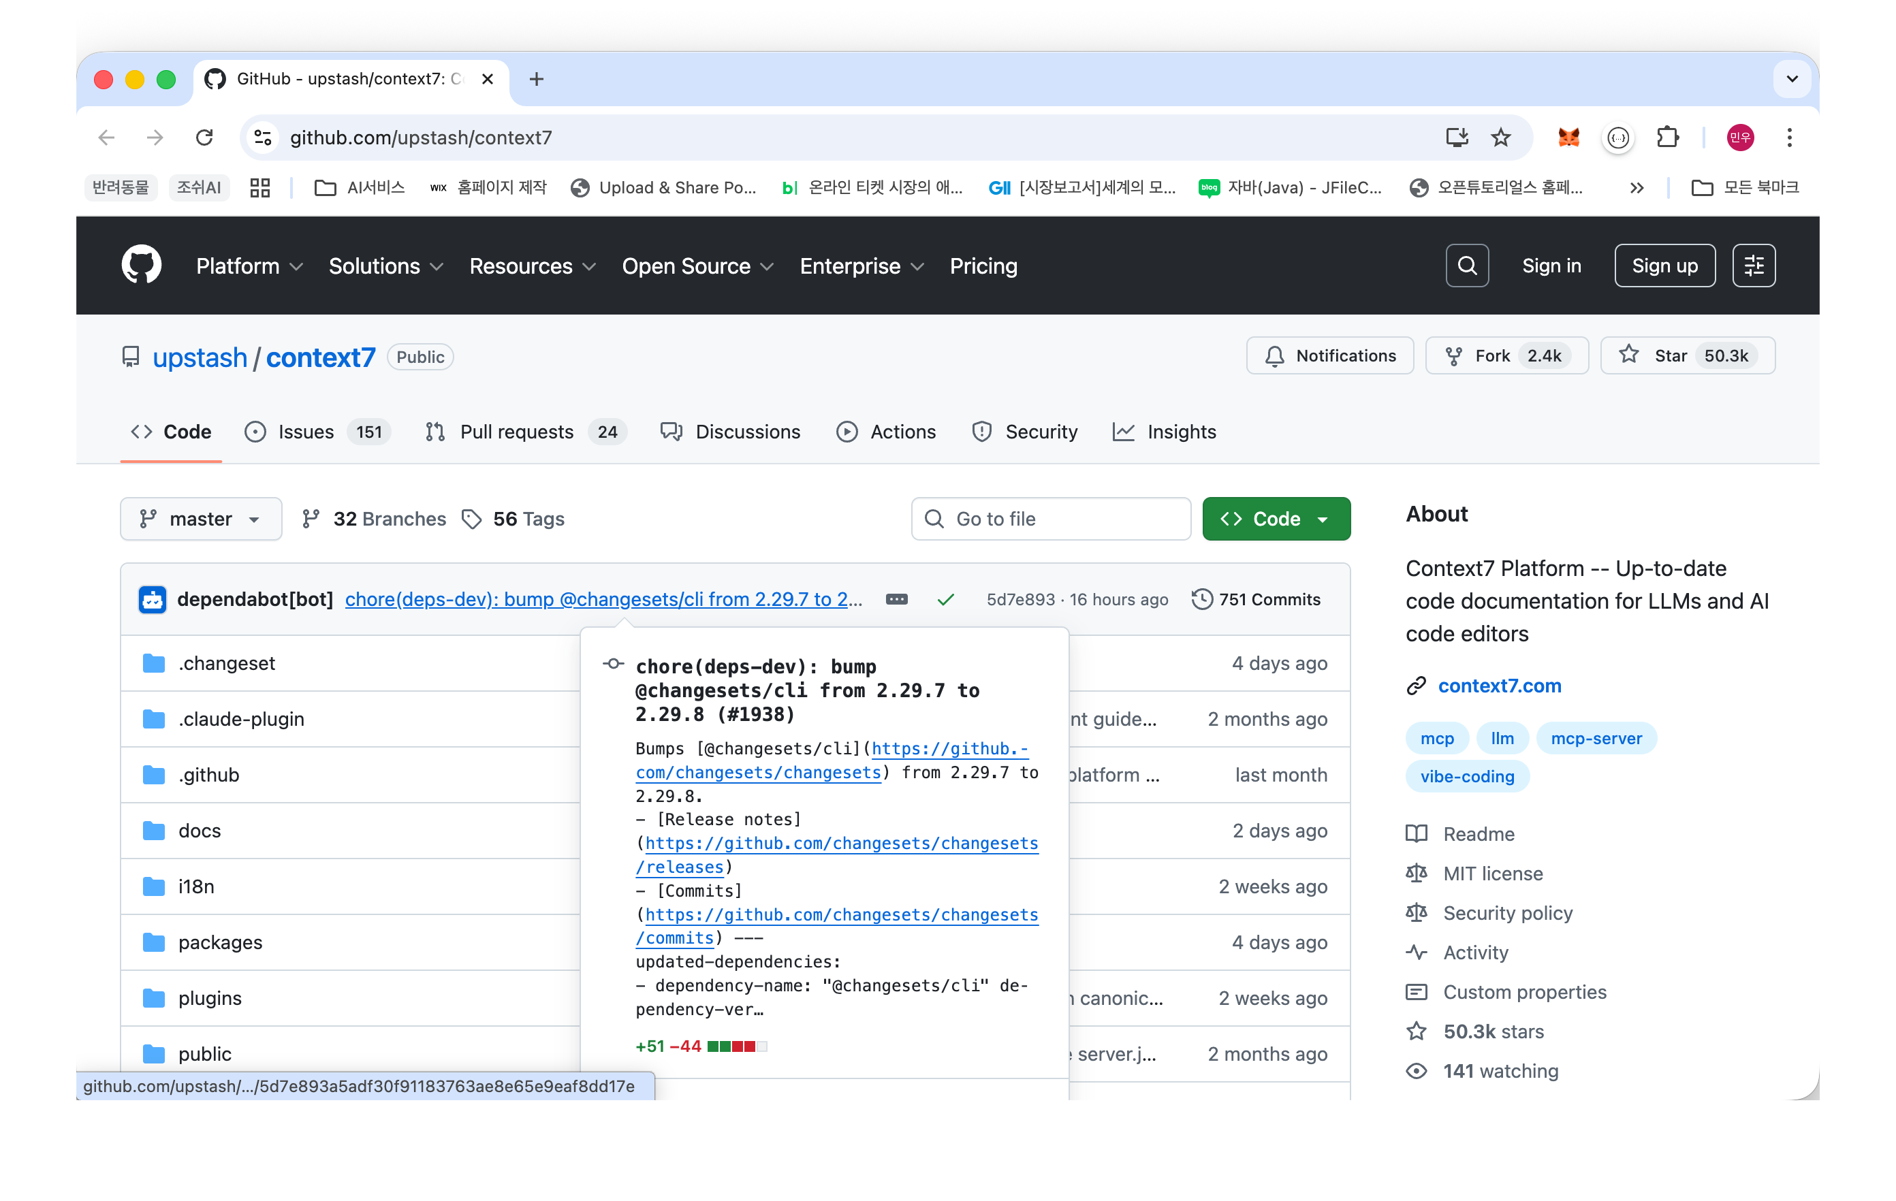Screen dimensions: 1896x1201
Task: Expand the Enterprise menu
Action: tap(862, 266)
